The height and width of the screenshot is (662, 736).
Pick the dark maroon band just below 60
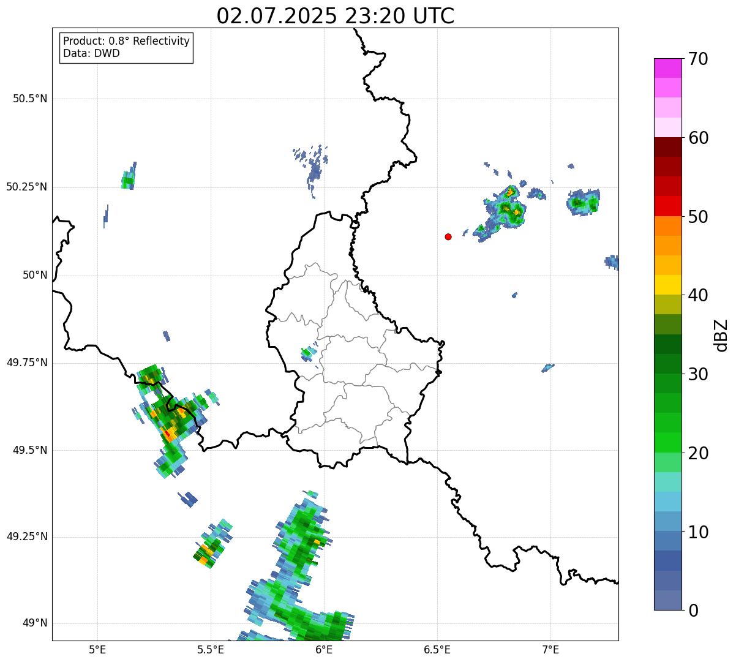click(x=667, y=147)
